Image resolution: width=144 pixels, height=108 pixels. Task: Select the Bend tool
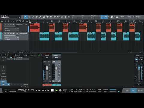(x=47, y=17)
